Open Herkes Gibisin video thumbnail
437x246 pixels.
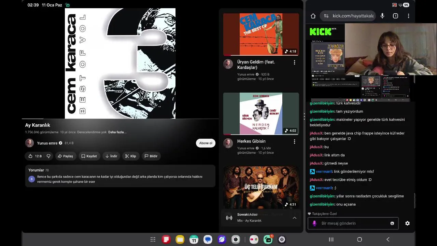(261, 113)
